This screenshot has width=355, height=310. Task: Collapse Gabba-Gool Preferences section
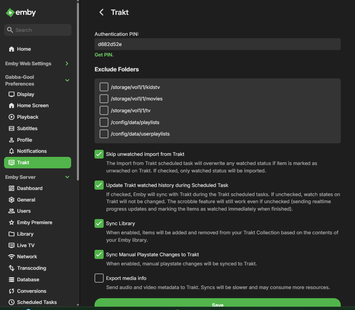point(67,80)
